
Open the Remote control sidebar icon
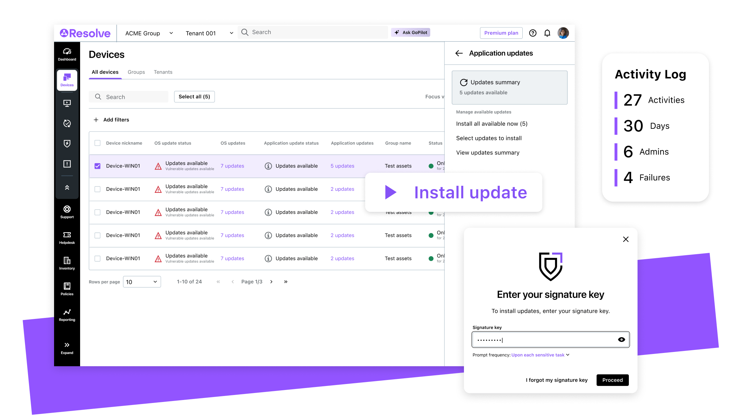(67, 103)
